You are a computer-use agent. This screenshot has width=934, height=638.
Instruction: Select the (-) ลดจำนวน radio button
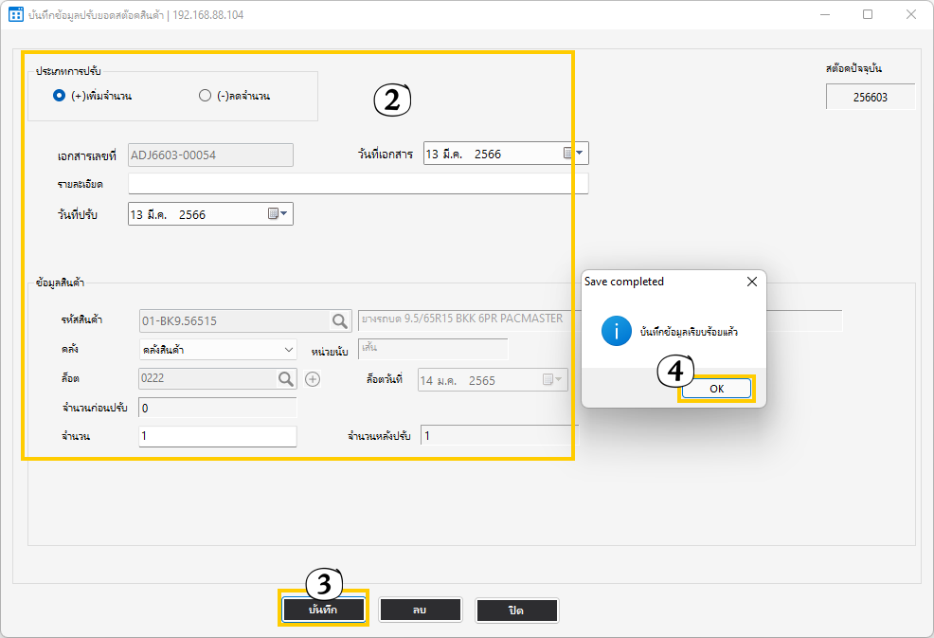(205, 95)
